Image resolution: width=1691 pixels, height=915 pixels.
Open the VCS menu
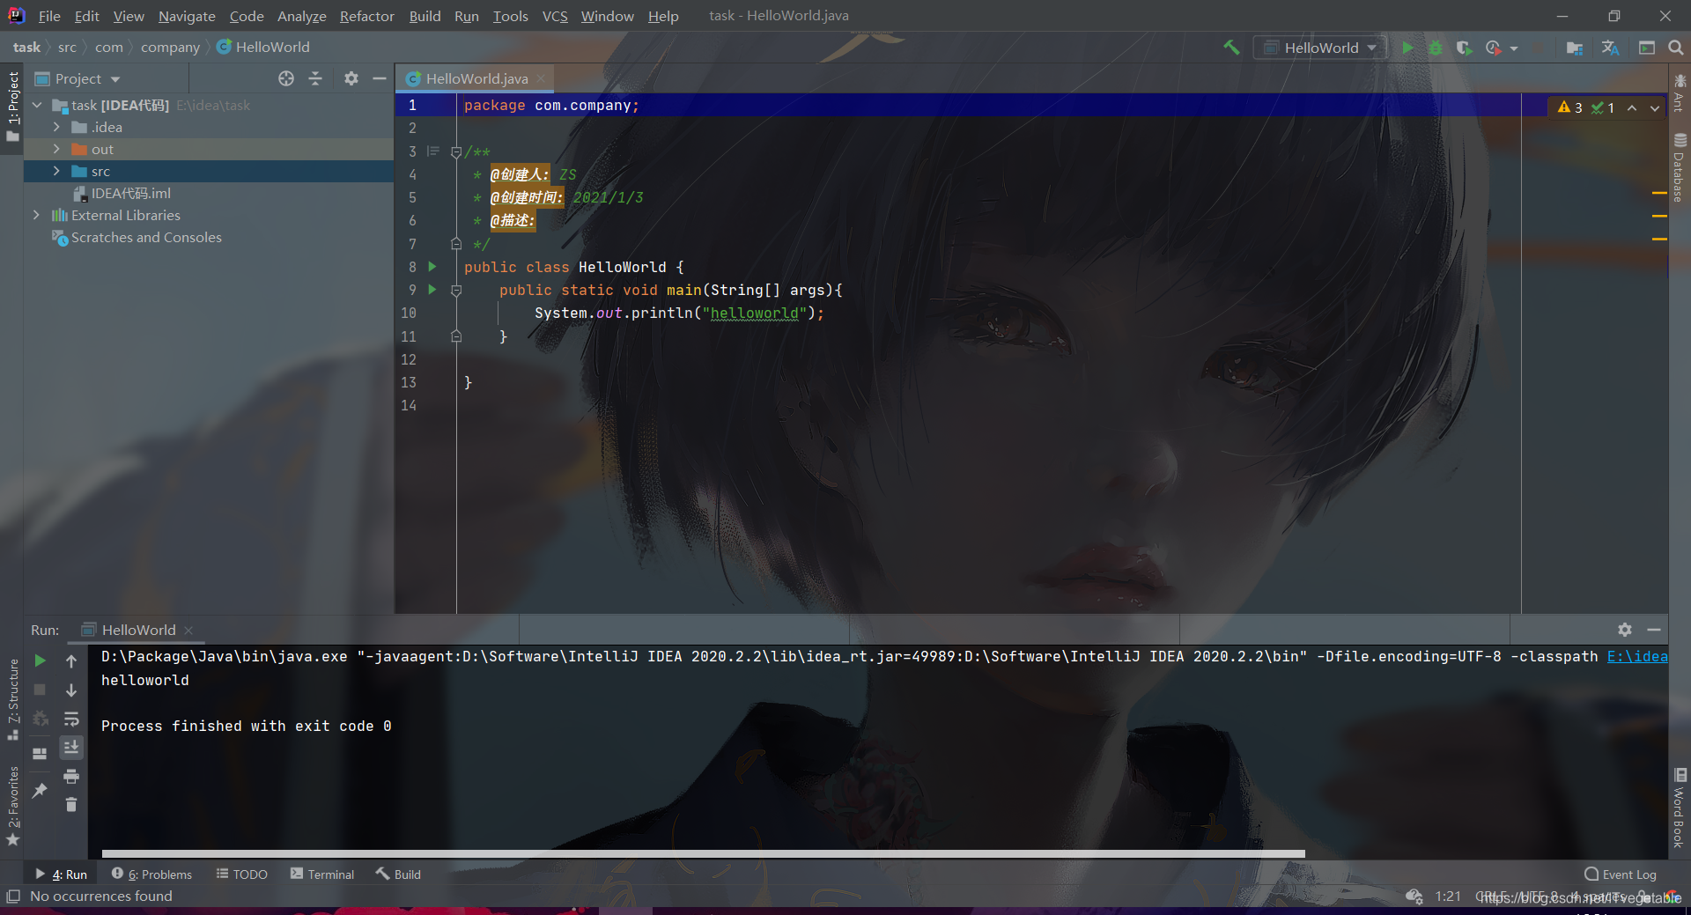tap(555, 16)
